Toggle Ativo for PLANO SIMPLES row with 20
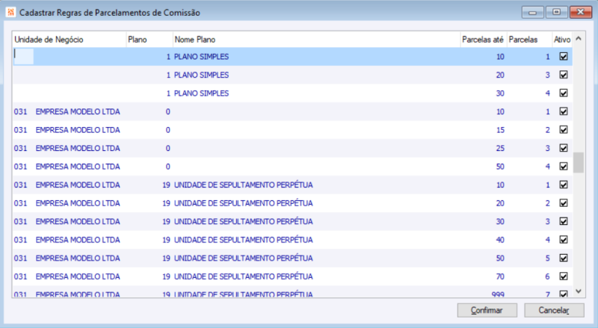 pyautogui.click(x=564, y=75)
